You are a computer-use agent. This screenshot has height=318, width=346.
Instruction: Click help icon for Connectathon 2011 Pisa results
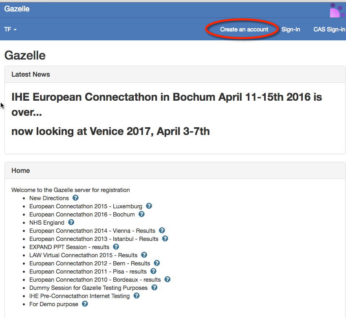(x=153, y=271)
